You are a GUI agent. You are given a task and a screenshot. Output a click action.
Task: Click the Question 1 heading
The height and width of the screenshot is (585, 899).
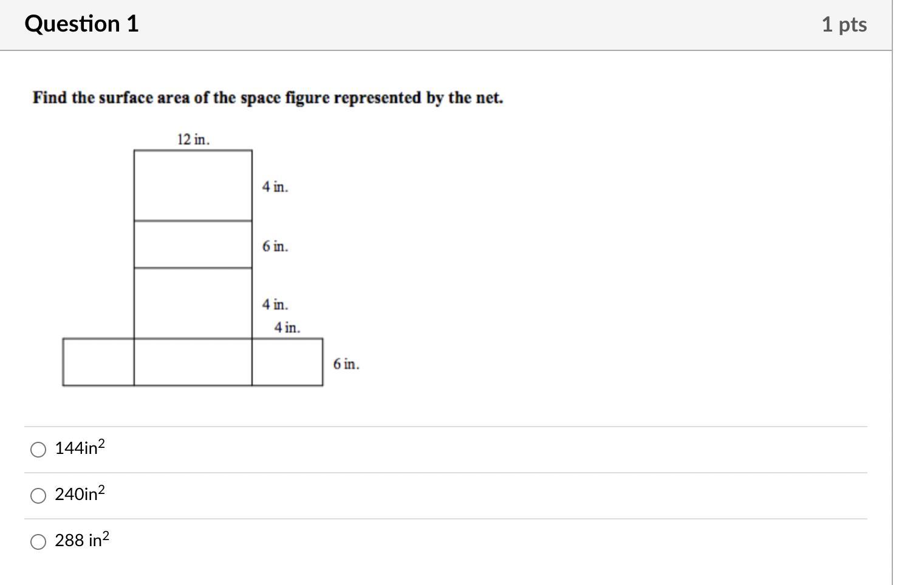(81, 24)
